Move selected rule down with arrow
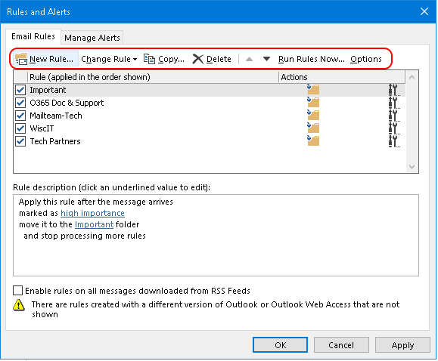438x361 pixels. click(x=266, y=59)
